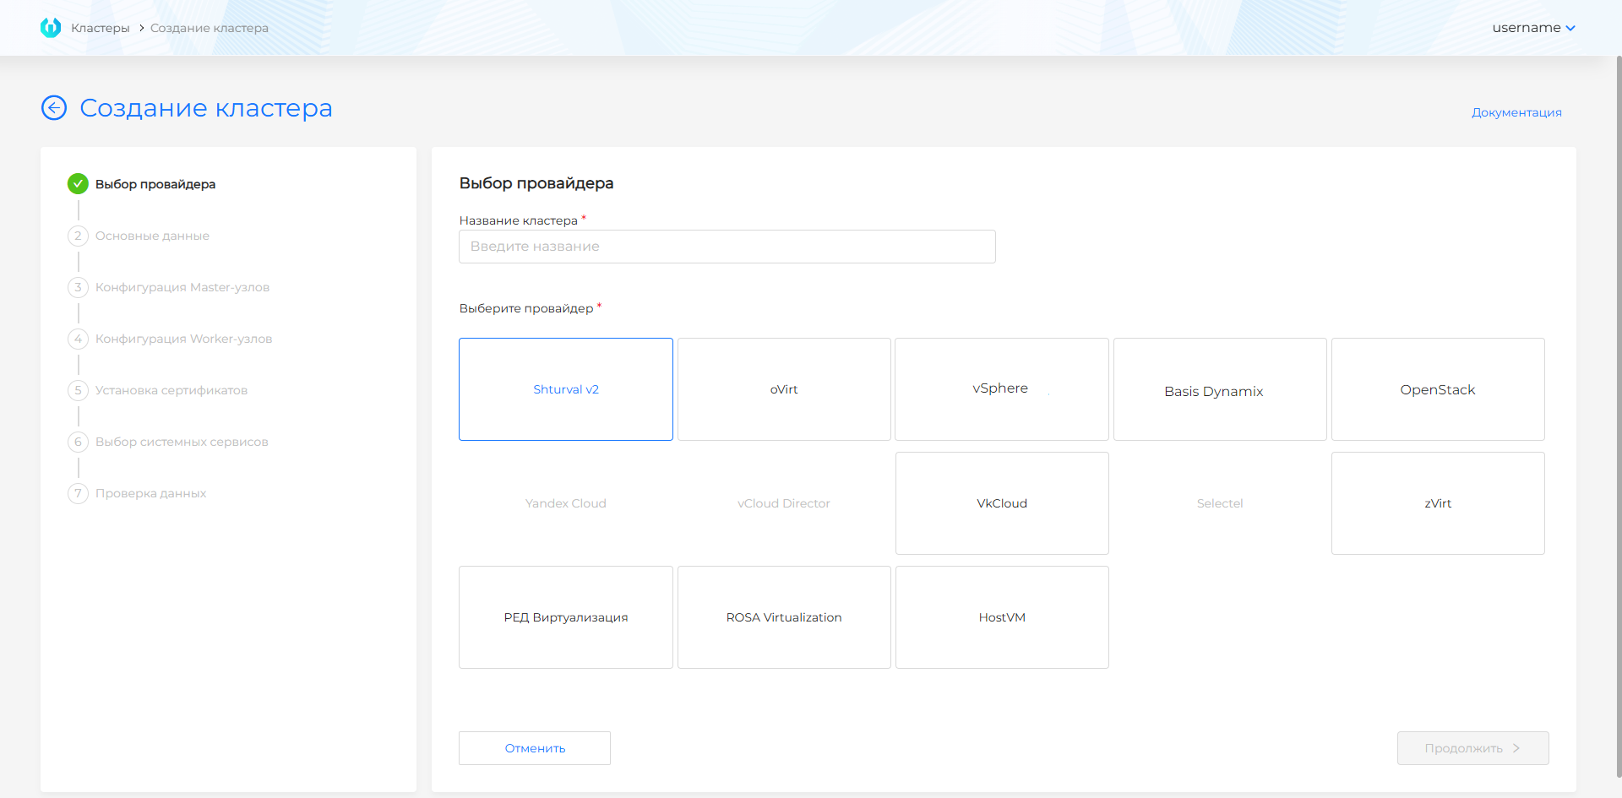This screenshot has width=1622, height=798.
Task: Pick the Basis Dynamix provider card
Action: 1220,389
